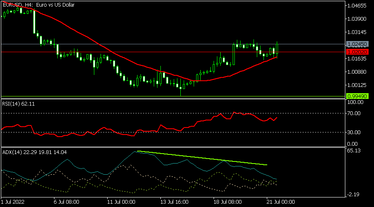Click the RSI 70.00 level label
The image size is (374, 207).
pos(354,113)
